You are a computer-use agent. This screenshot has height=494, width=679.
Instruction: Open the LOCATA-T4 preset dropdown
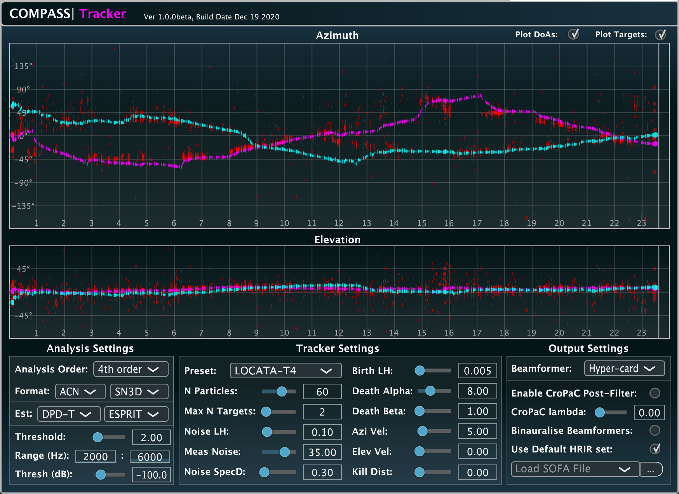pos(286,370)
